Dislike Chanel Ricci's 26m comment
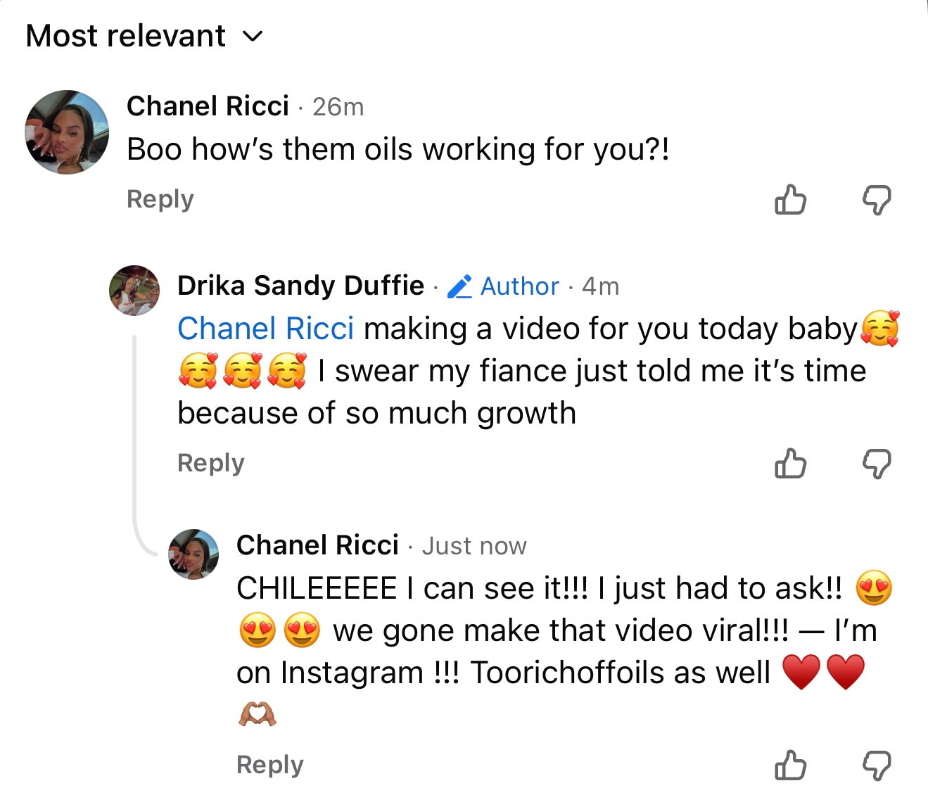The height and width of the screenshot is (807, 928). pyautogui.click(x=877, y=201)
